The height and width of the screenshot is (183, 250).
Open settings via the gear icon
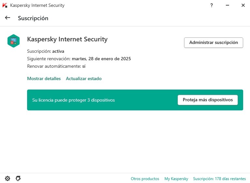point(8,178)
